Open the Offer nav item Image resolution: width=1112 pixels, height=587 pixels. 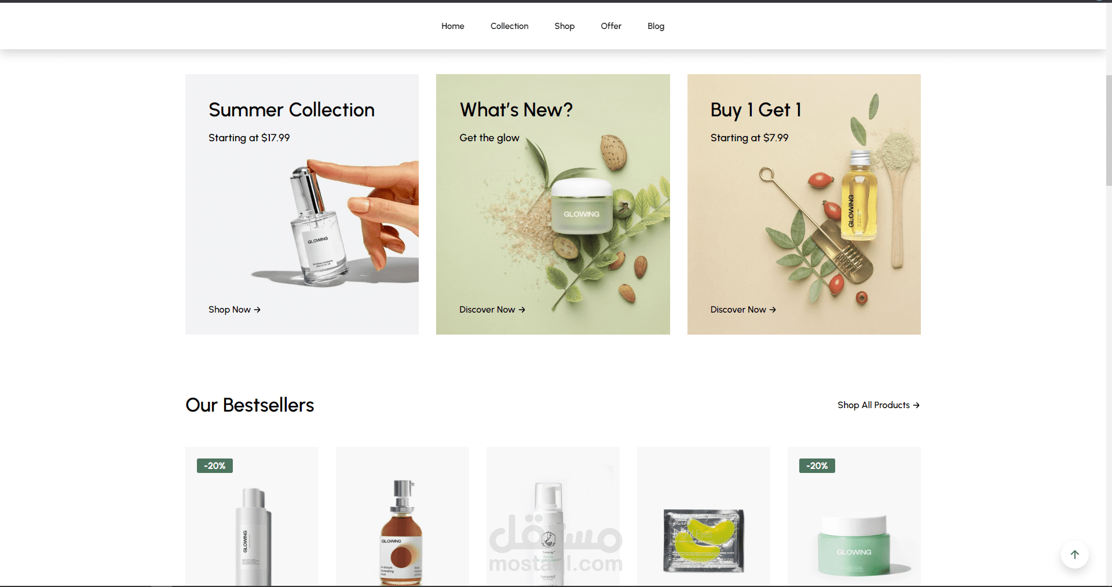pyautogui.click(x=611, y=26)
